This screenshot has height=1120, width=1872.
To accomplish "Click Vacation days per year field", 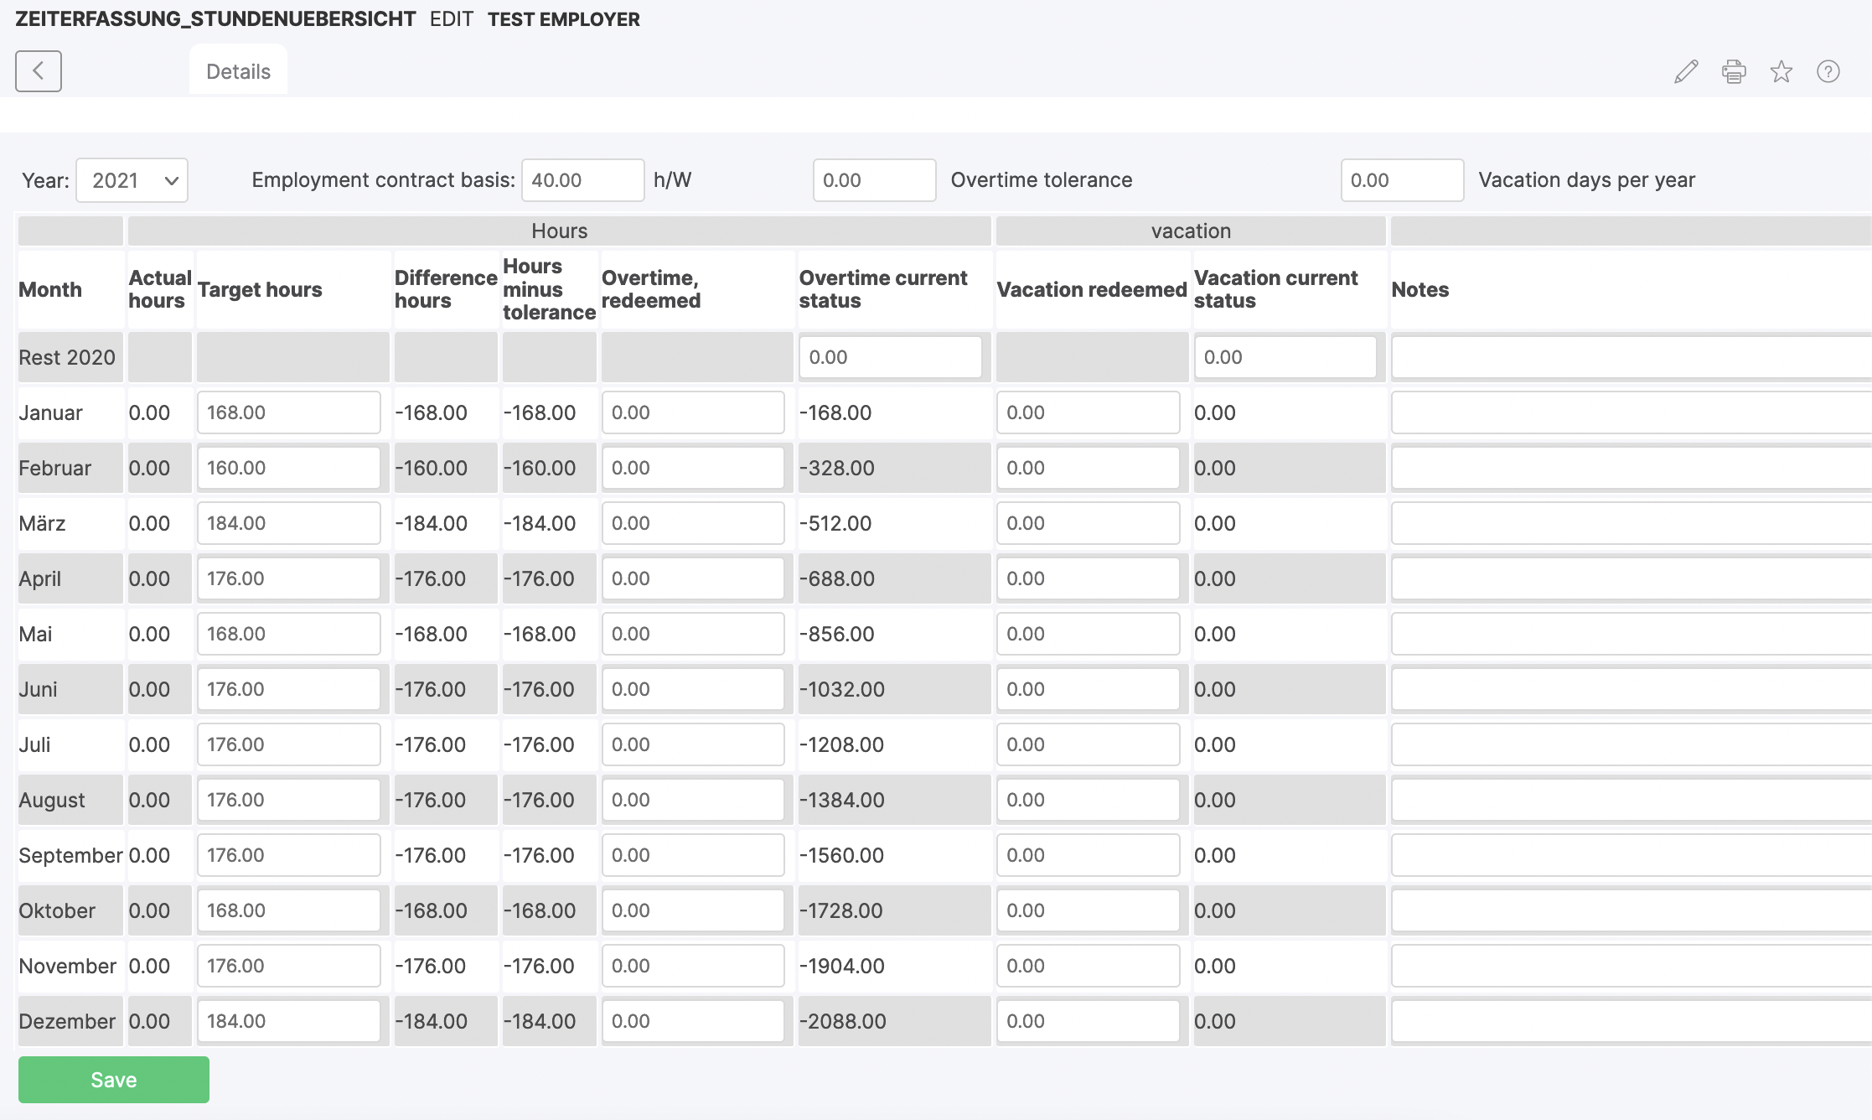I will pyautogui.click(x=1402, y=180).
